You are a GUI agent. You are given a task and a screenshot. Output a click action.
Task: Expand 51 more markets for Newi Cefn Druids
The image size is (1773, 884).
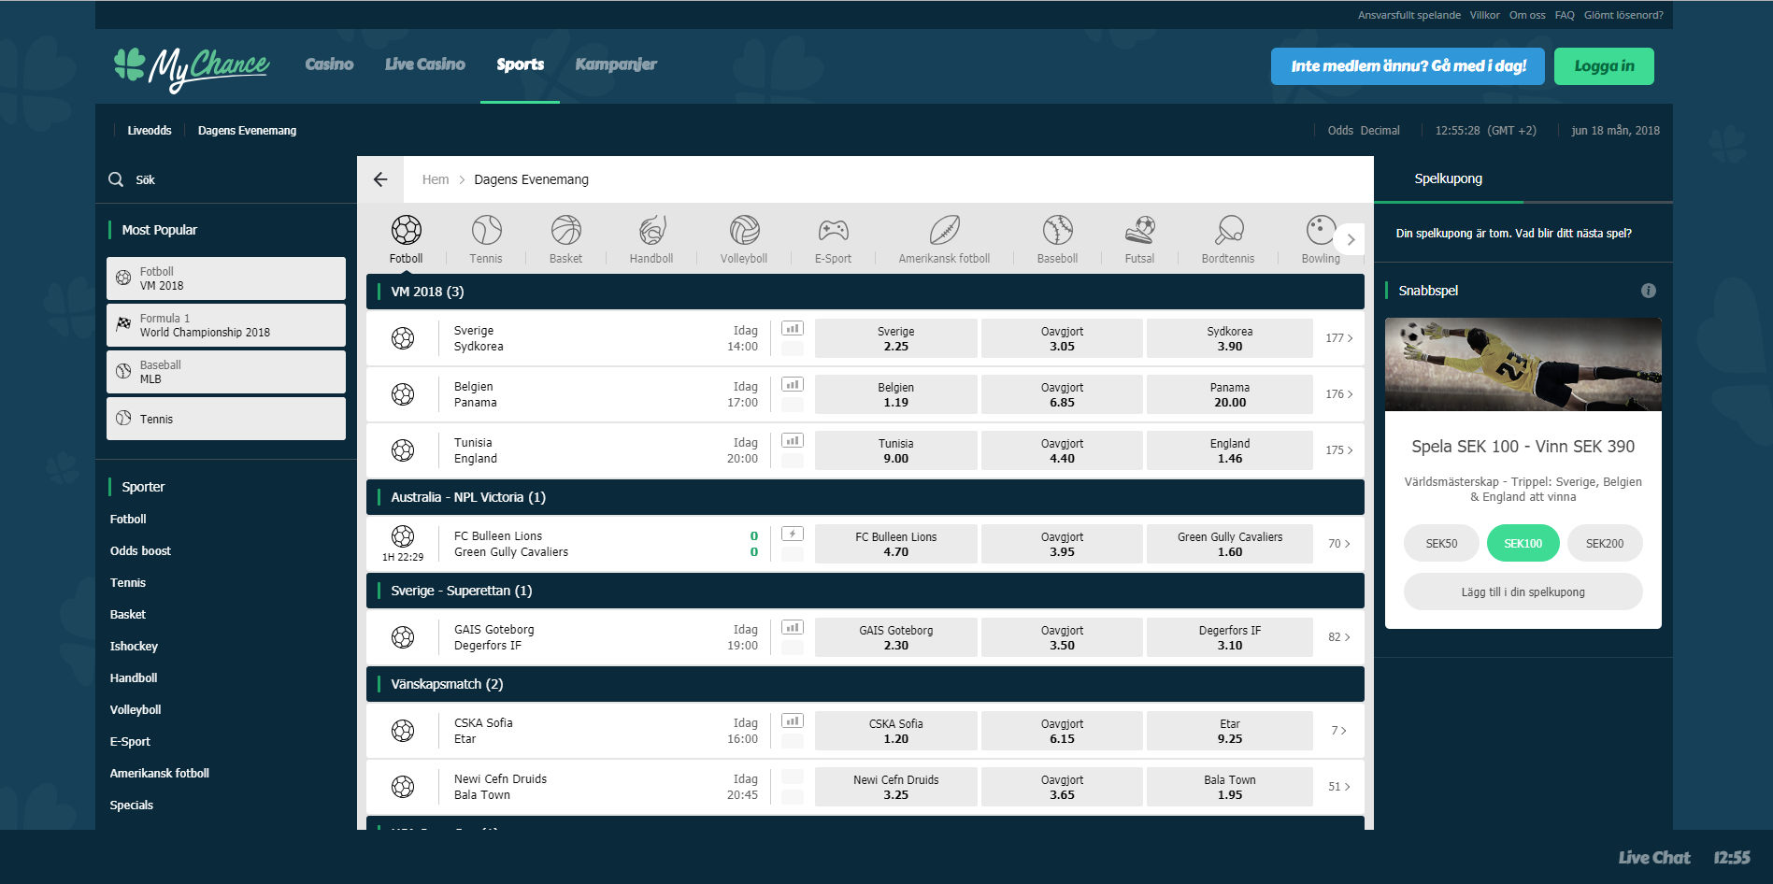click(1339, 787)
